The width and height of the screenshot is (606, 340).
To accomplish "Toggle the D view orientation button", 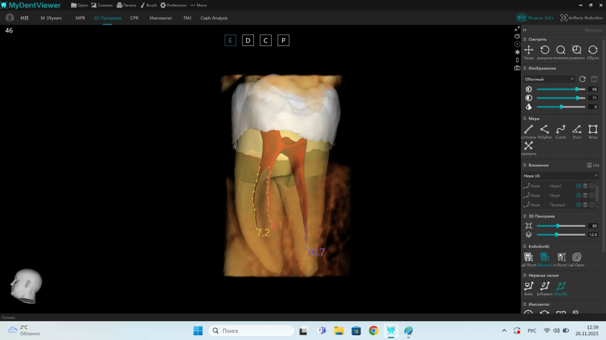I will click(248, 40).
